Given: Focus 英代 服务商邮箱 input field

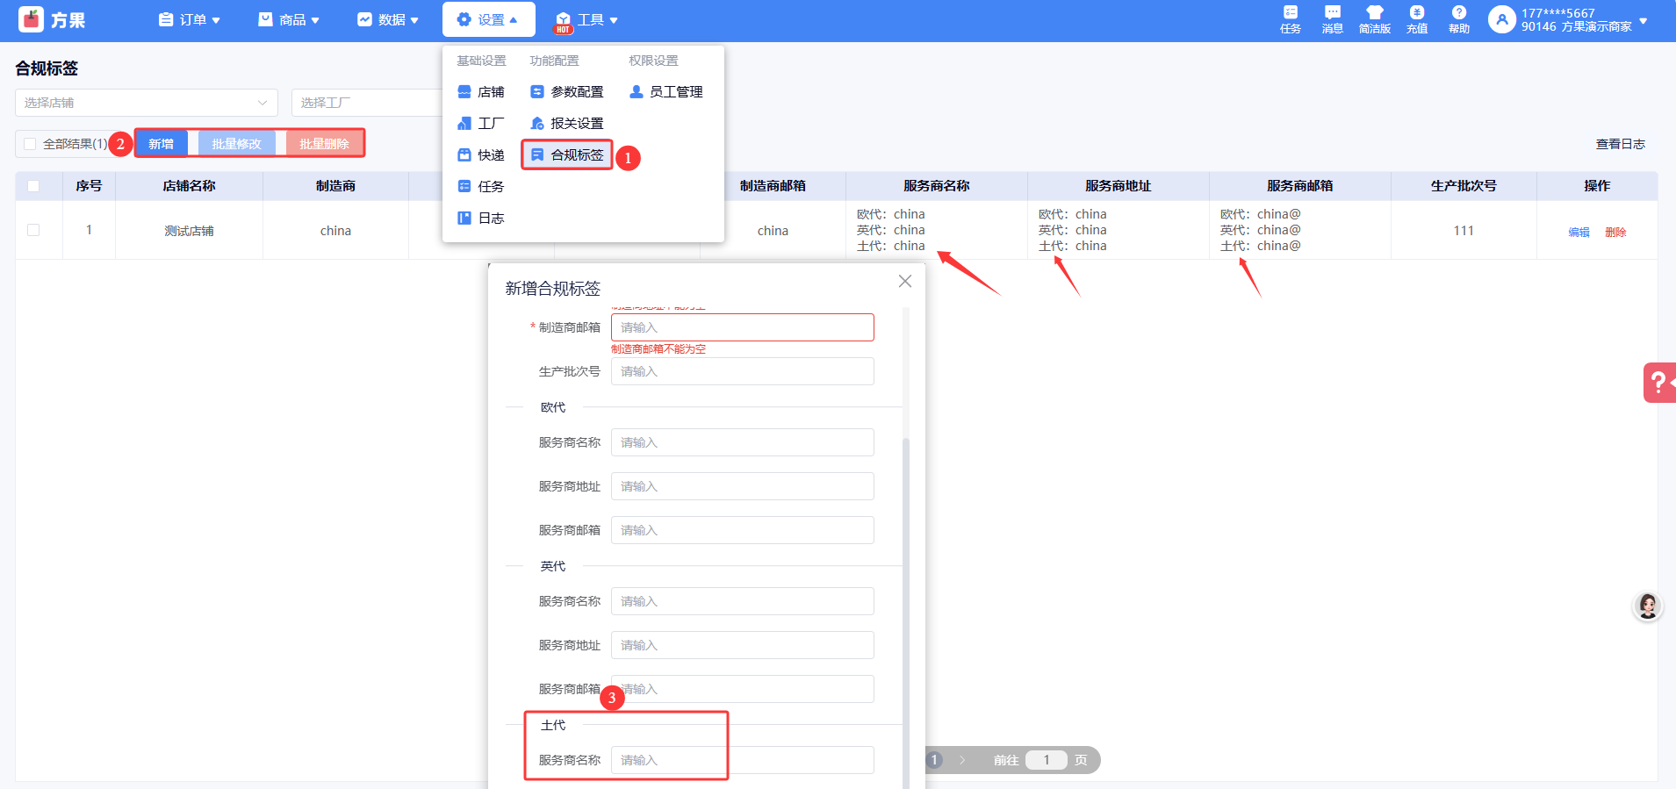Looking at the screenshot, I should pos(743,689).
